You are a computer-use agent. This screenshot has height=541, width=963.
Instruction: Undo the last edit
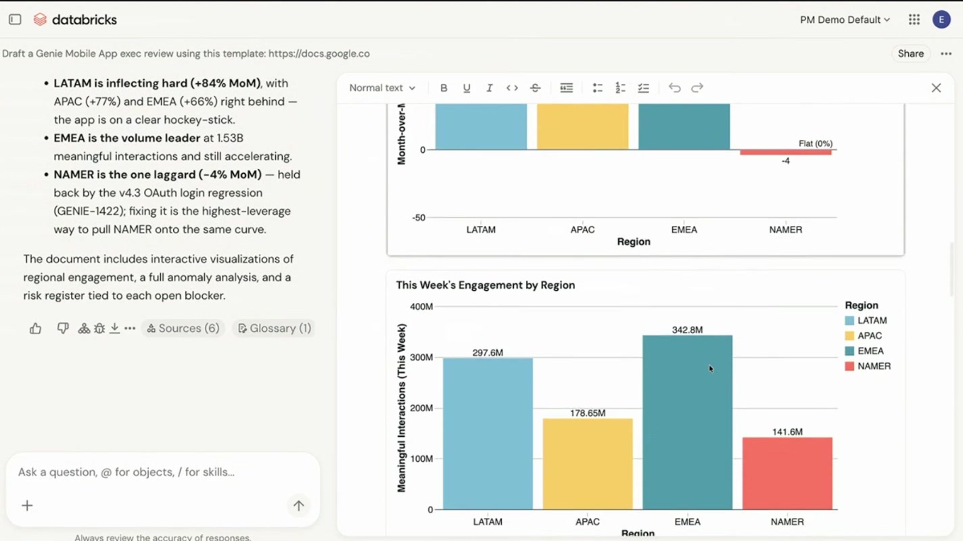click(674, 88)
